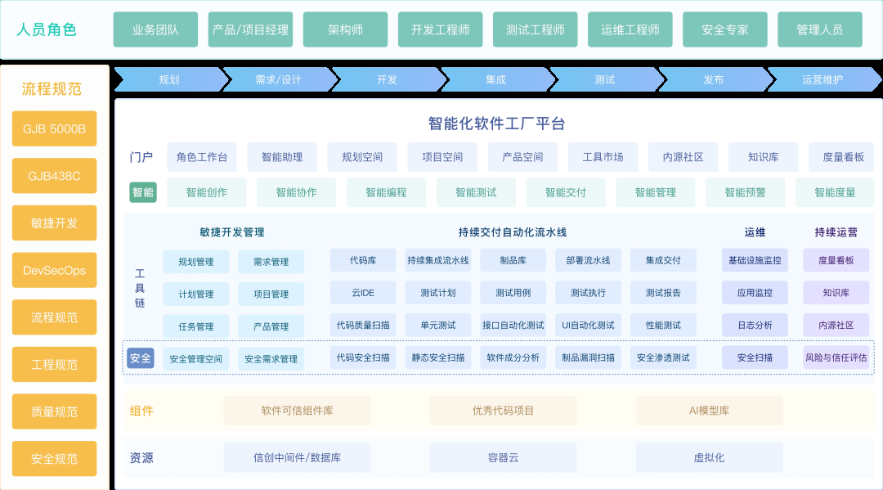
Task: Click GJB 5000B in the sidebar
Action: 54,128
